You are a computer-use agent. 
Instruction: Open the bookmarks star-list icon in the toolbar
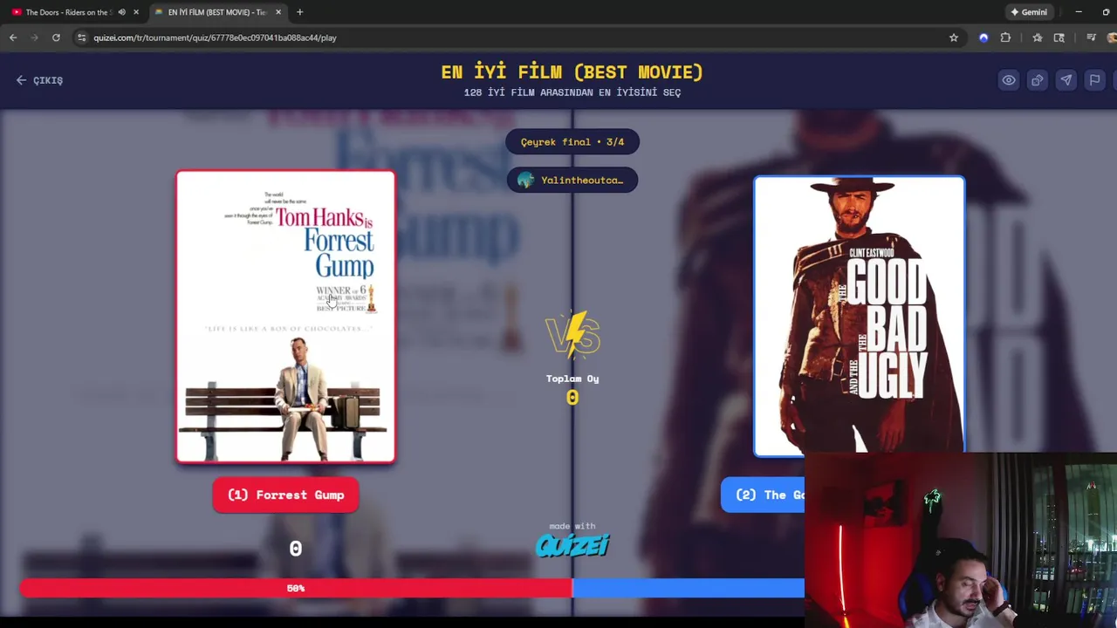point(1038,38)
